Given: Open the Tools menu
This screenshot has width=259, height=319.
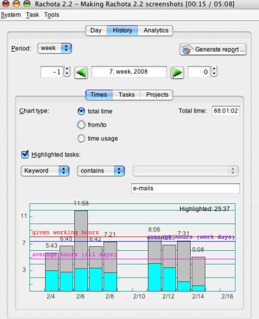Looking at the screenshot, I should [52, 15].
